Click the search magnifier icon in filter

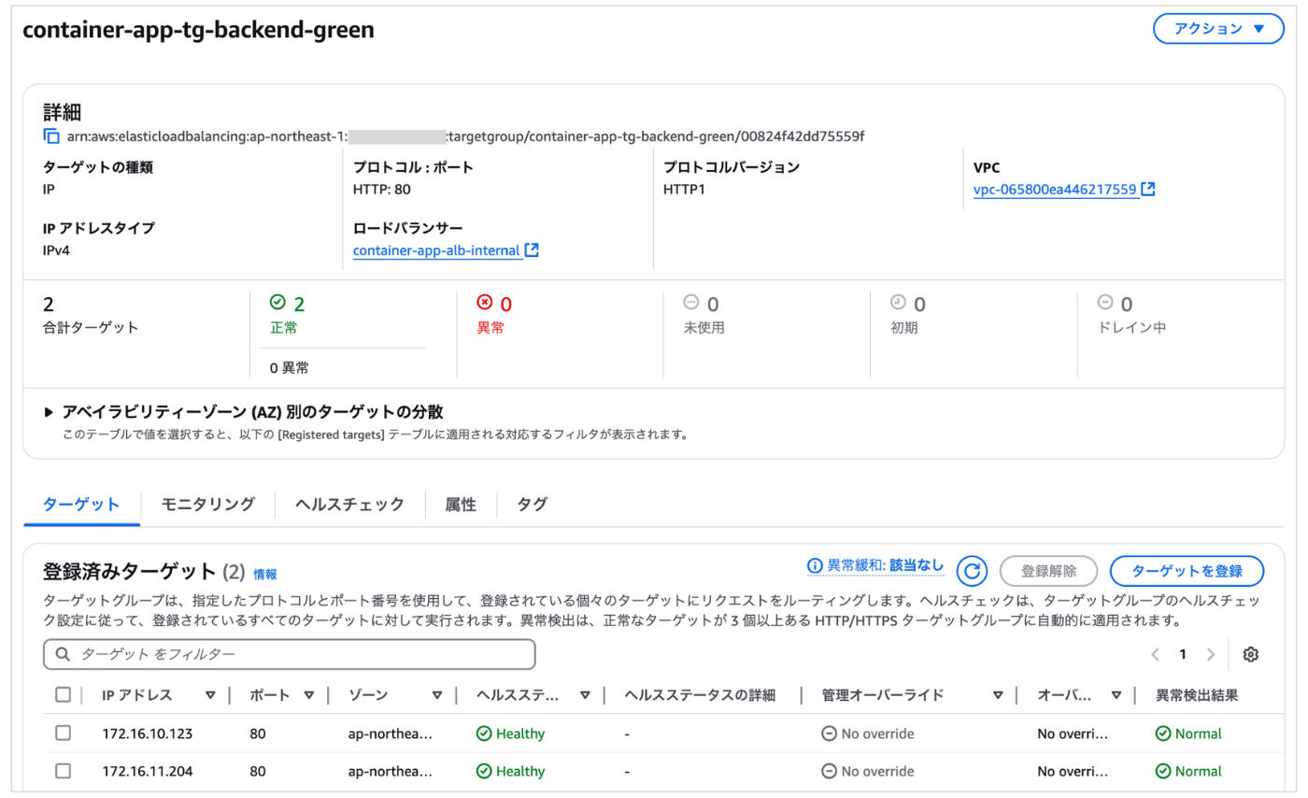coord(64,654)
